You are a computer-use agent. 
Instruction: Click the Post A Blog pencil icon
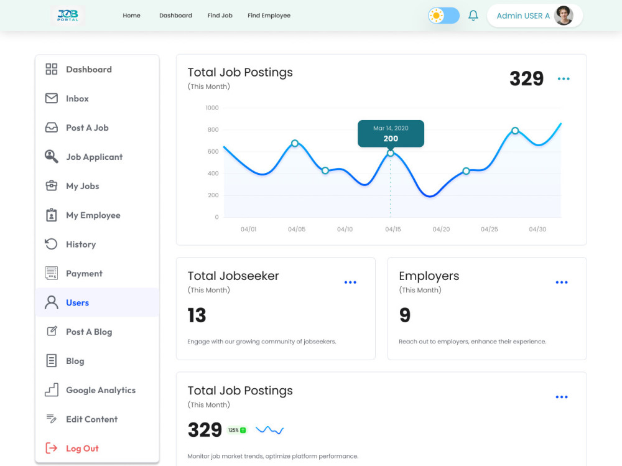pyautogui.click(x=52, y=331)
